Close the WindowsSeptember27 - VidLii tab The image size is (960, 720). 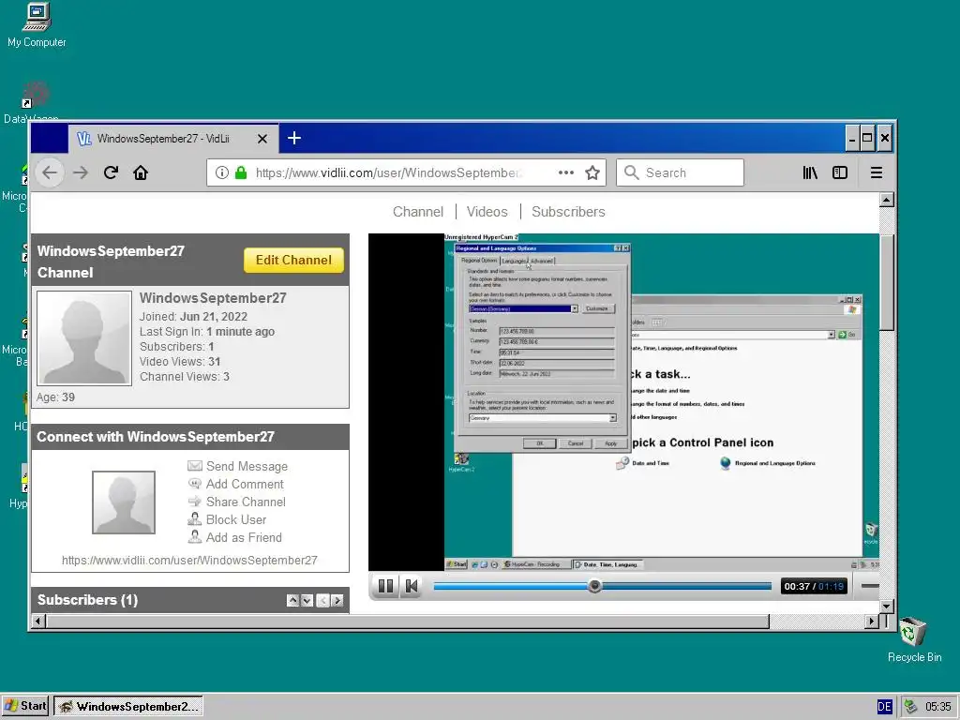coord(262,139)
